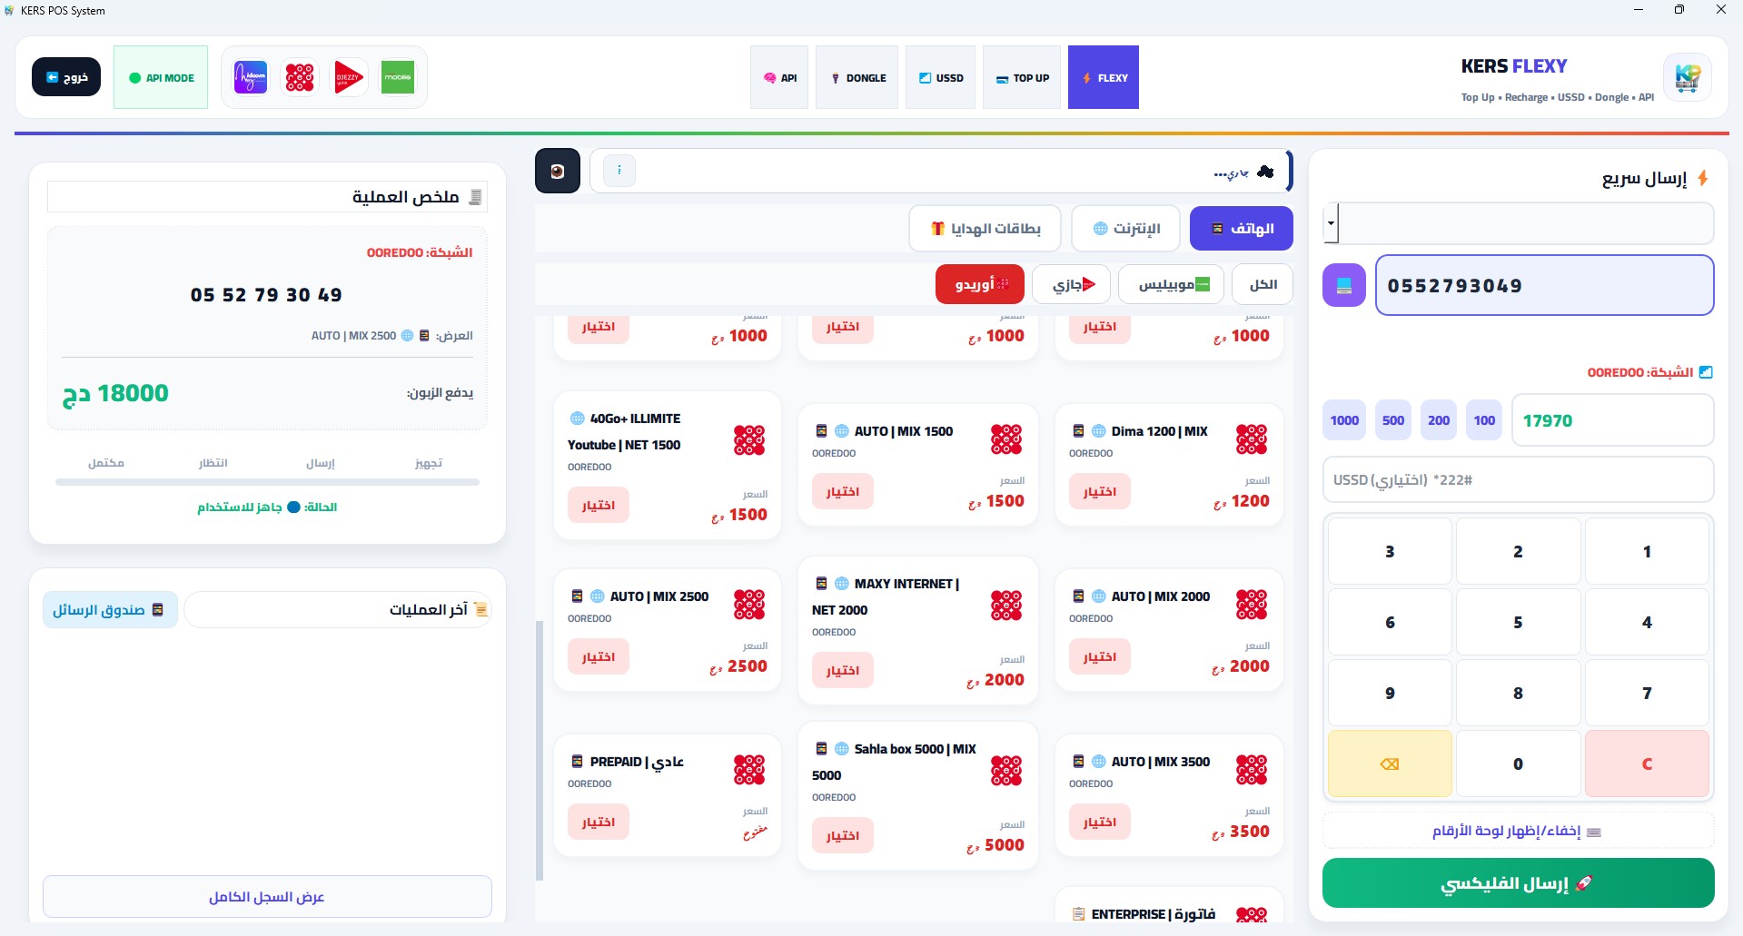Toggle إخفاء/إظهار لوحة الأرقام to hide keypad

1518,831
